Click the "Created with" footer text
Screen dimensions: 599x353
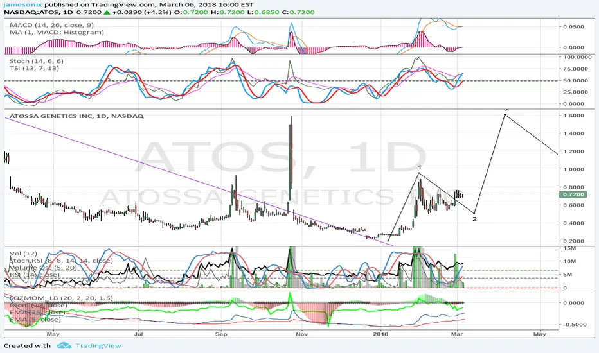pos(27,345)
